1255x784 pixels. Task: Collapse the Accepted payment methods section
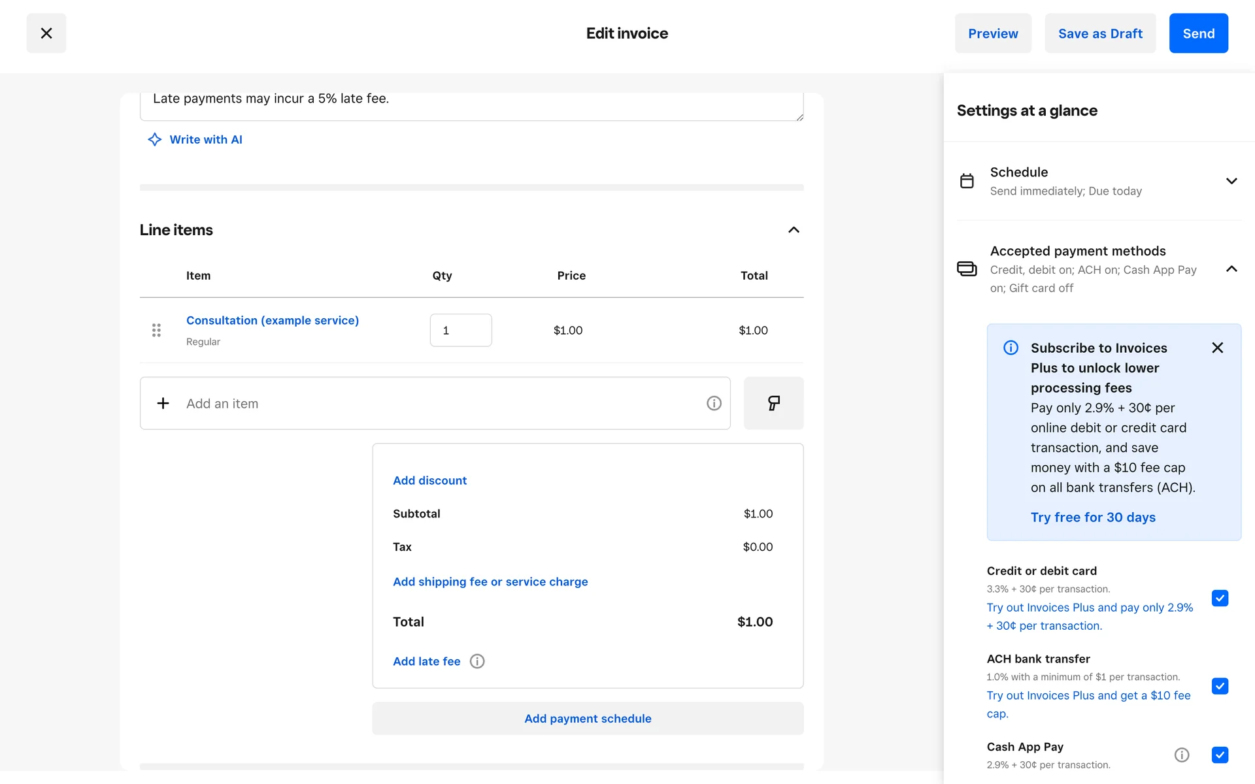click(1231, 269)
